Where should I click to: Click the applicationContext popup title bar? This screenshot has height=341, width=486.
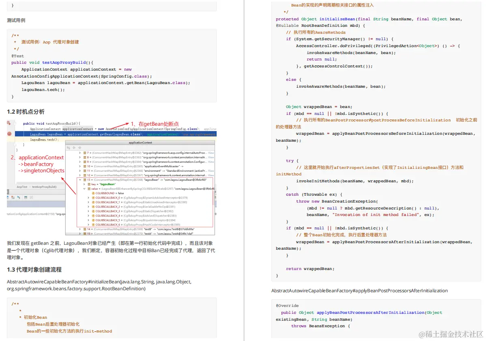(140, 143)
